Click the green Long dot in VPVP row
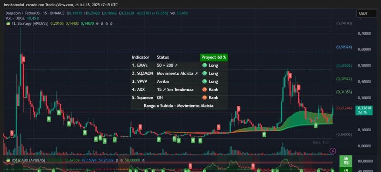The image size is (381, 172). (205, 81)
